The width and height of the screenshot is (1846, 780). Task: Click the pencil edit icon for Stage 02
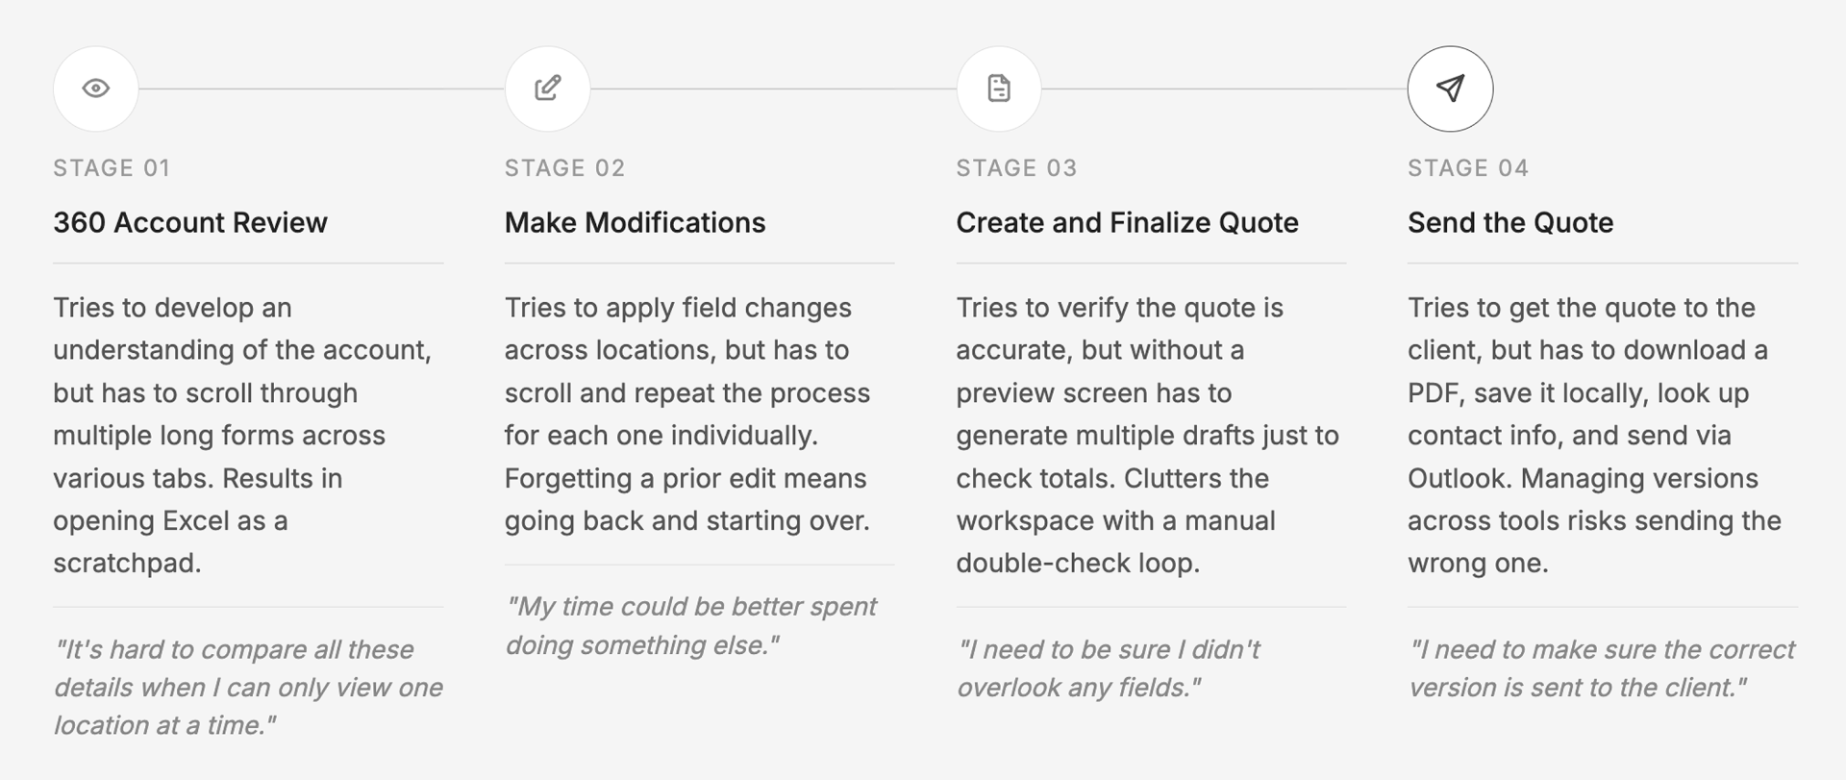tap(547, 88)
